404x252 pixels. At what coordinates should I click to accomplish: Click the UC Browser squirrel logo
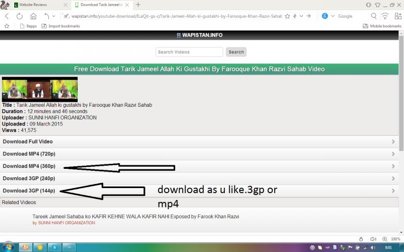tap(5, 5)
